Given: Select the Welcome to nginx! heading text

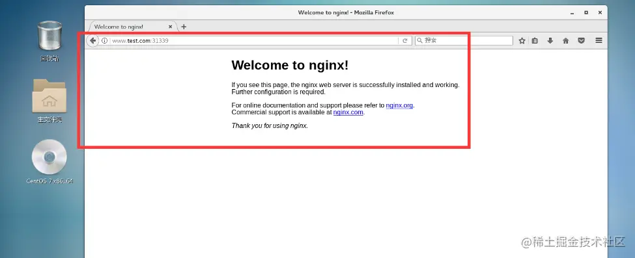Looking at the screenshot, I should click(290, 65).
